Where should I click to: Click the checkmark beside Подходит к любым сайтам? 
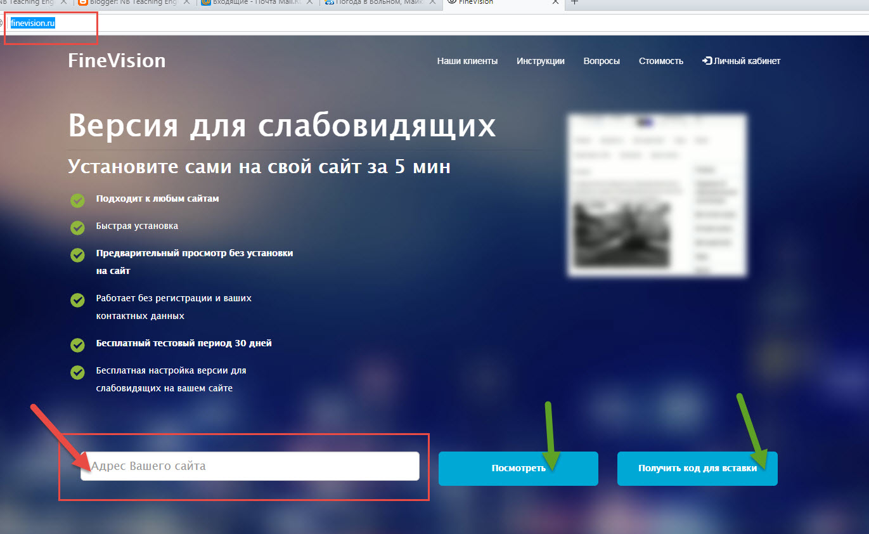tap(77, 200)
